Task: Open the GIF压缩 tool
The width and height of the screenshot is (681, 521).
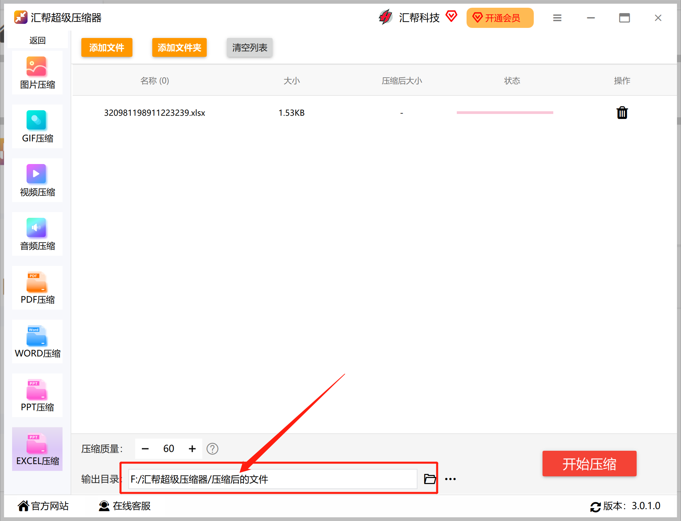Action: pyautogui.click(x=37, y=127)
